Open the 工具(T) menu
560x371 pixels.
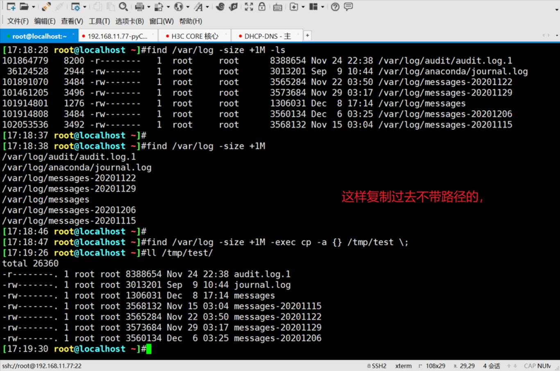[x=99, y=21]
